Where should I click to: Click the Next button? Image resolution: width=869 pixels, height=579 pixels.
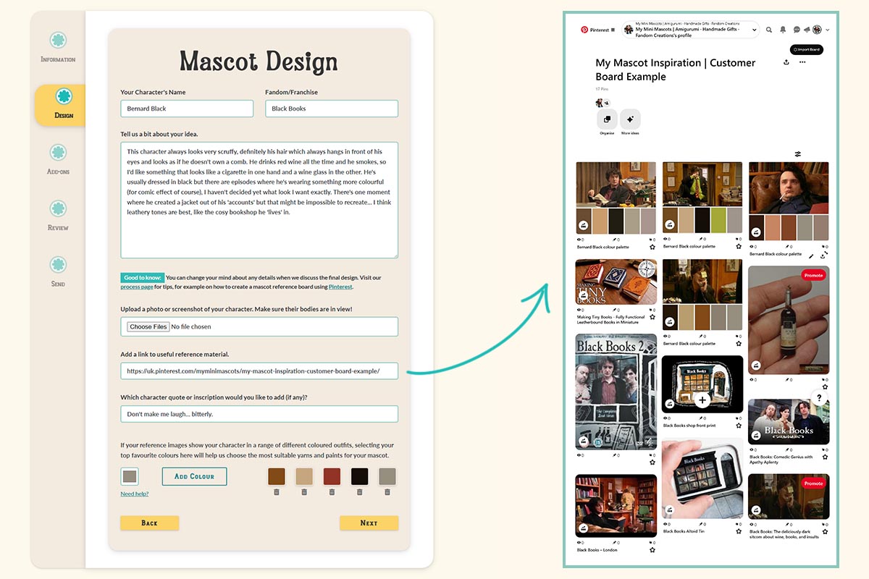coord(369,523)
